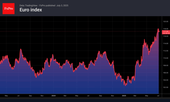
Task: Click the last 'Jul' label on time axis
Action: pos(158,96)
